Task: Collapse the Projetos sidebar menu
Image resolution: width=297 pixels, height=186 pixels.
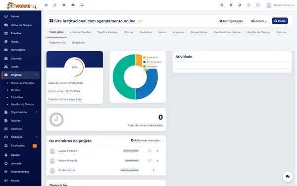Action: click(21, 75)
